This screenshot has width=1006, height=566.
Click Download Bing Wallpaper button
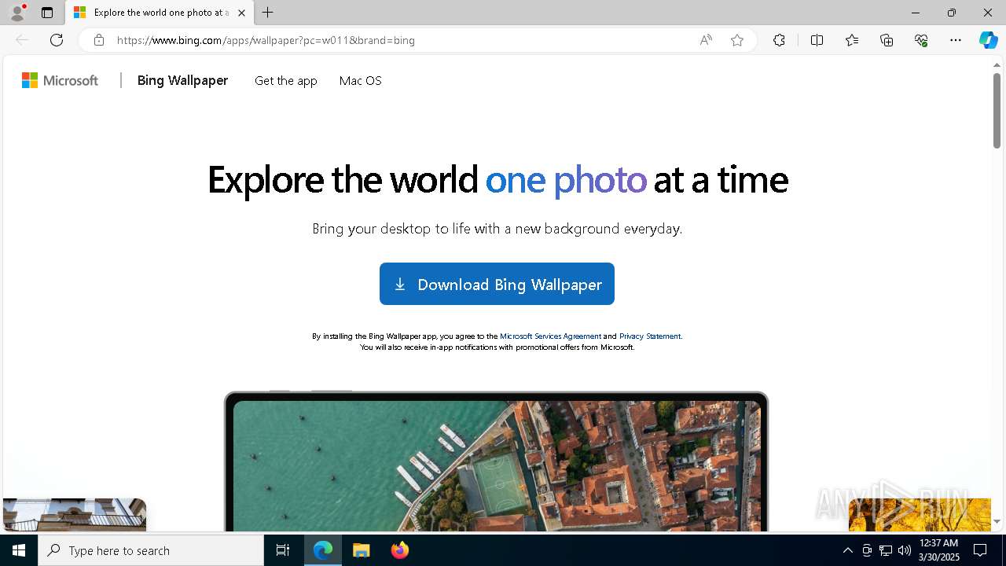pyautogui.click(x=497, y=284)
